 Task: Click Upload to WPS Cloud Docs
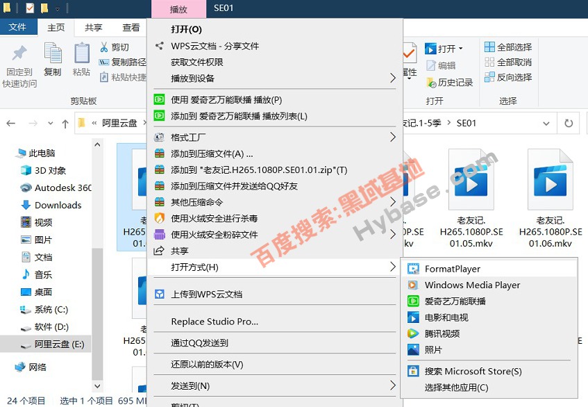point(274,294)
